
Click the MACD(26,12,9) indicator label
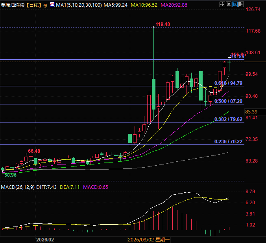[18, 187]
